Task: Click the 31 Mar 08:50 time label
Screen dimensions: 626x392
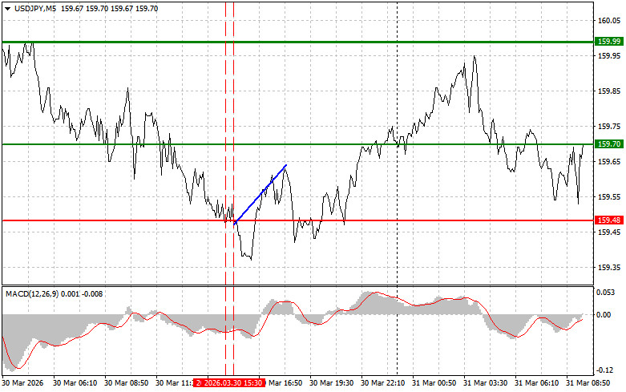Action: pos(589,384)
